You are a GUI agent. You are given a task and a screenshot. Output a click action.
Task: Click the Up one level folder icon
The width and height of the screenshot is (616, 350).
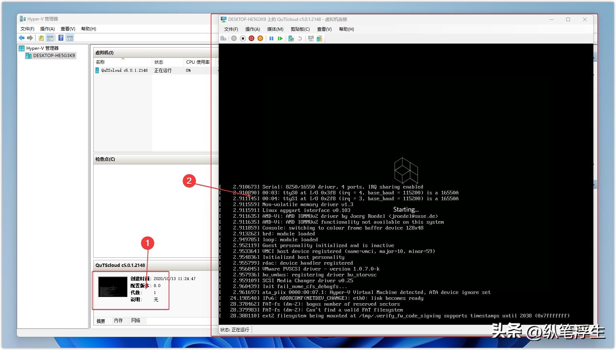pos(41,38)
